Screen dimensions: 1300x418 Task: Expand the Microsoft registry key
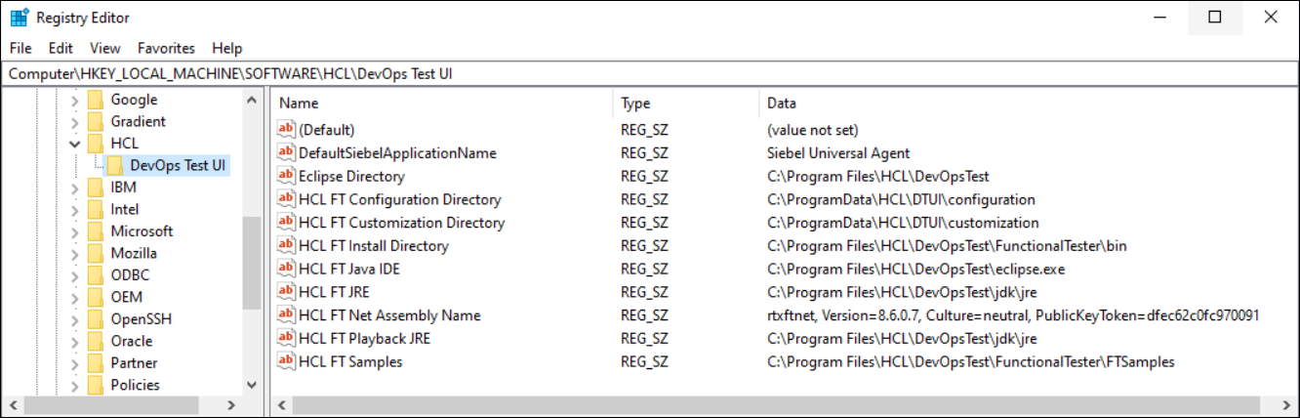tap(74, 231)
